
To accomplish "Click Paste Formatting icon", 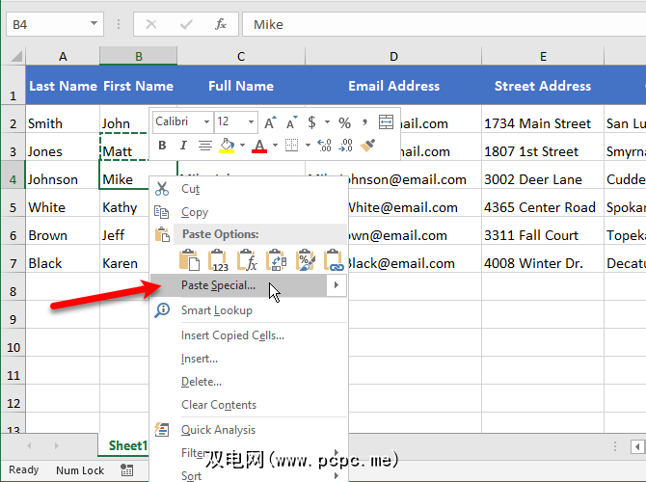I will (x=306, y=260).
